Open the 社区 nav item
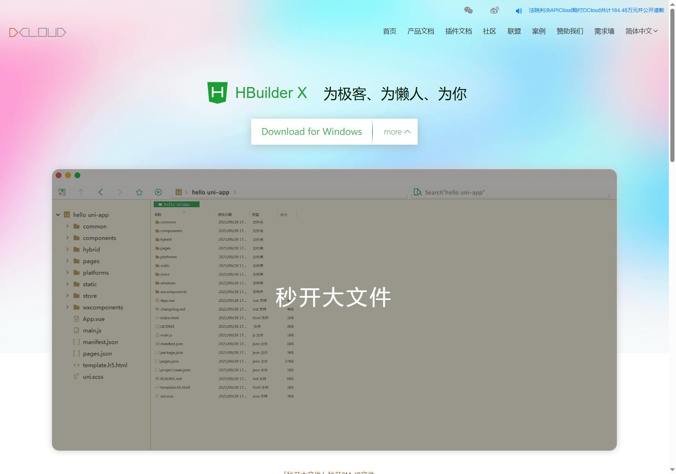676x474 pixels. tap(489, 31)
